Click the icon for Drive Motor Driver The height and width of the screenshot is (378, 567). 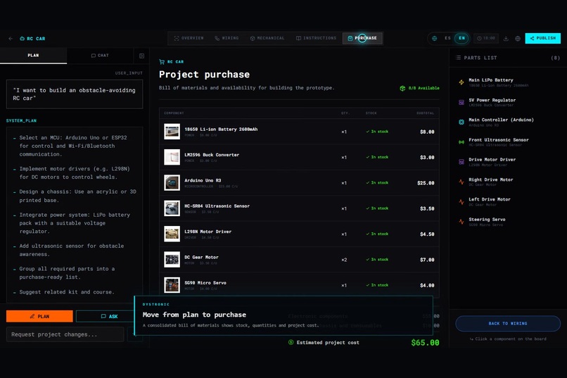461,162
